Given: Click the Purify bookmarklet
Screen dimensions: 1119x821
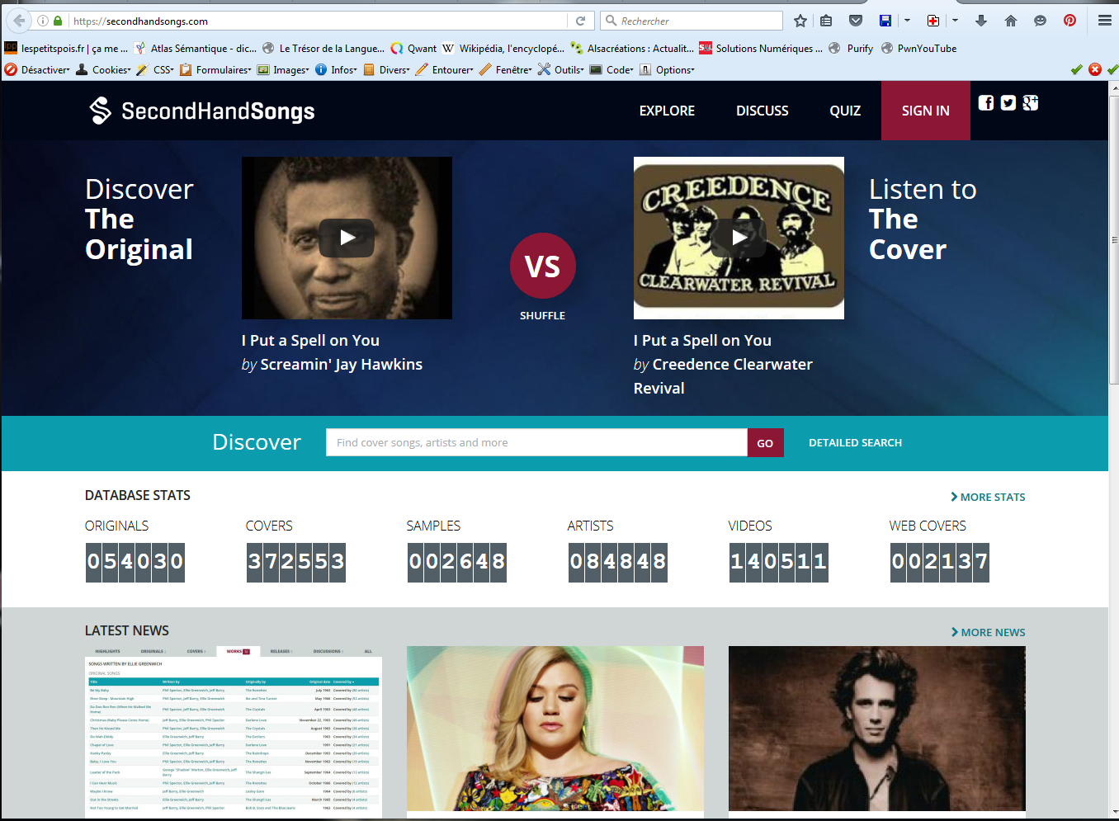Looking at the screenshot, I should (x=851, y=49).
